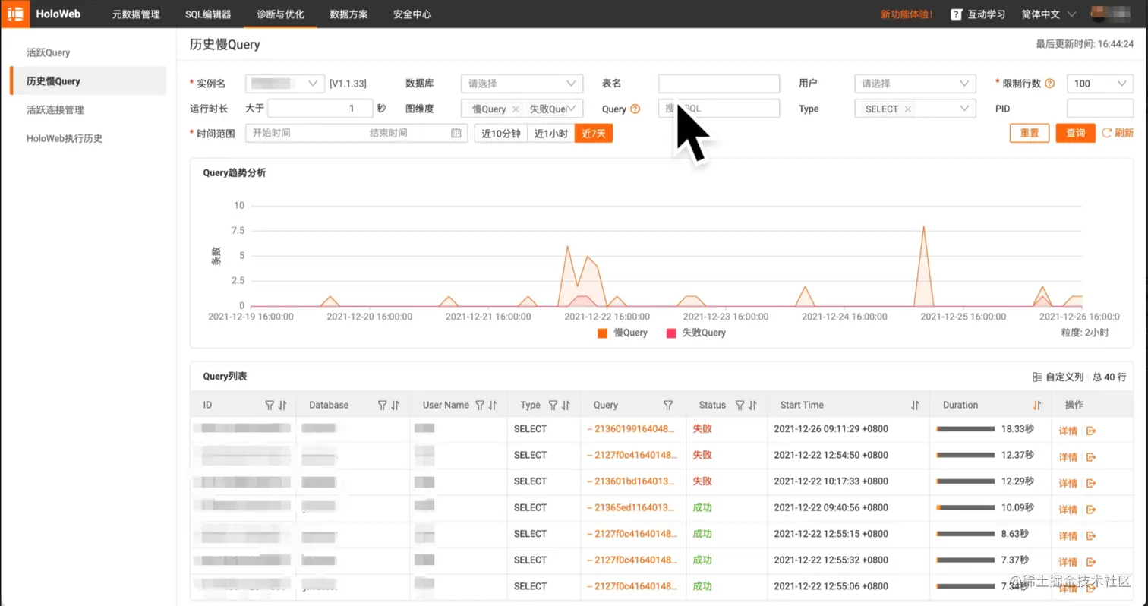Sort by the Duration column
Image resolution: width=1148 pixels, height=606 pixels.
tap(1036, 406)
